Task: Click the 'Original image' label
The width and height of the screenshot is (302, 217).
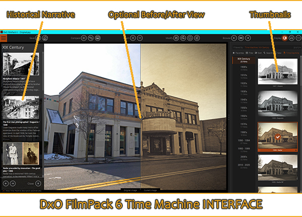Action: (130, 190)
